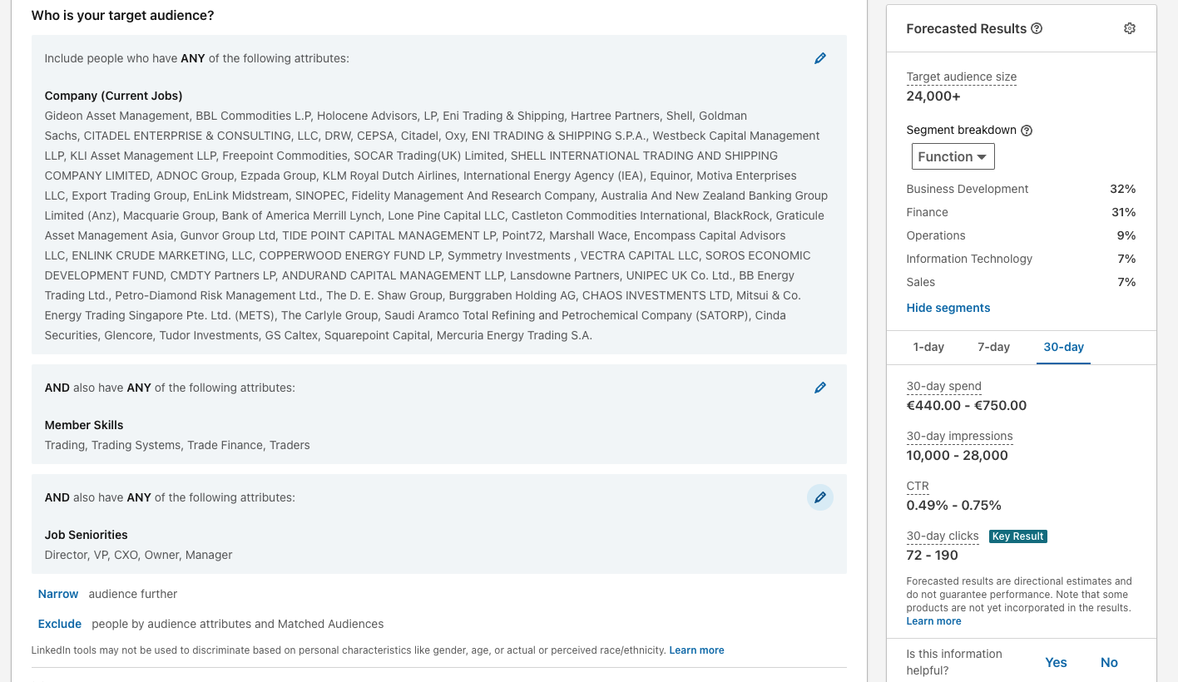
Task: Open the Function segment dropdown
Action: coord(953,156)
